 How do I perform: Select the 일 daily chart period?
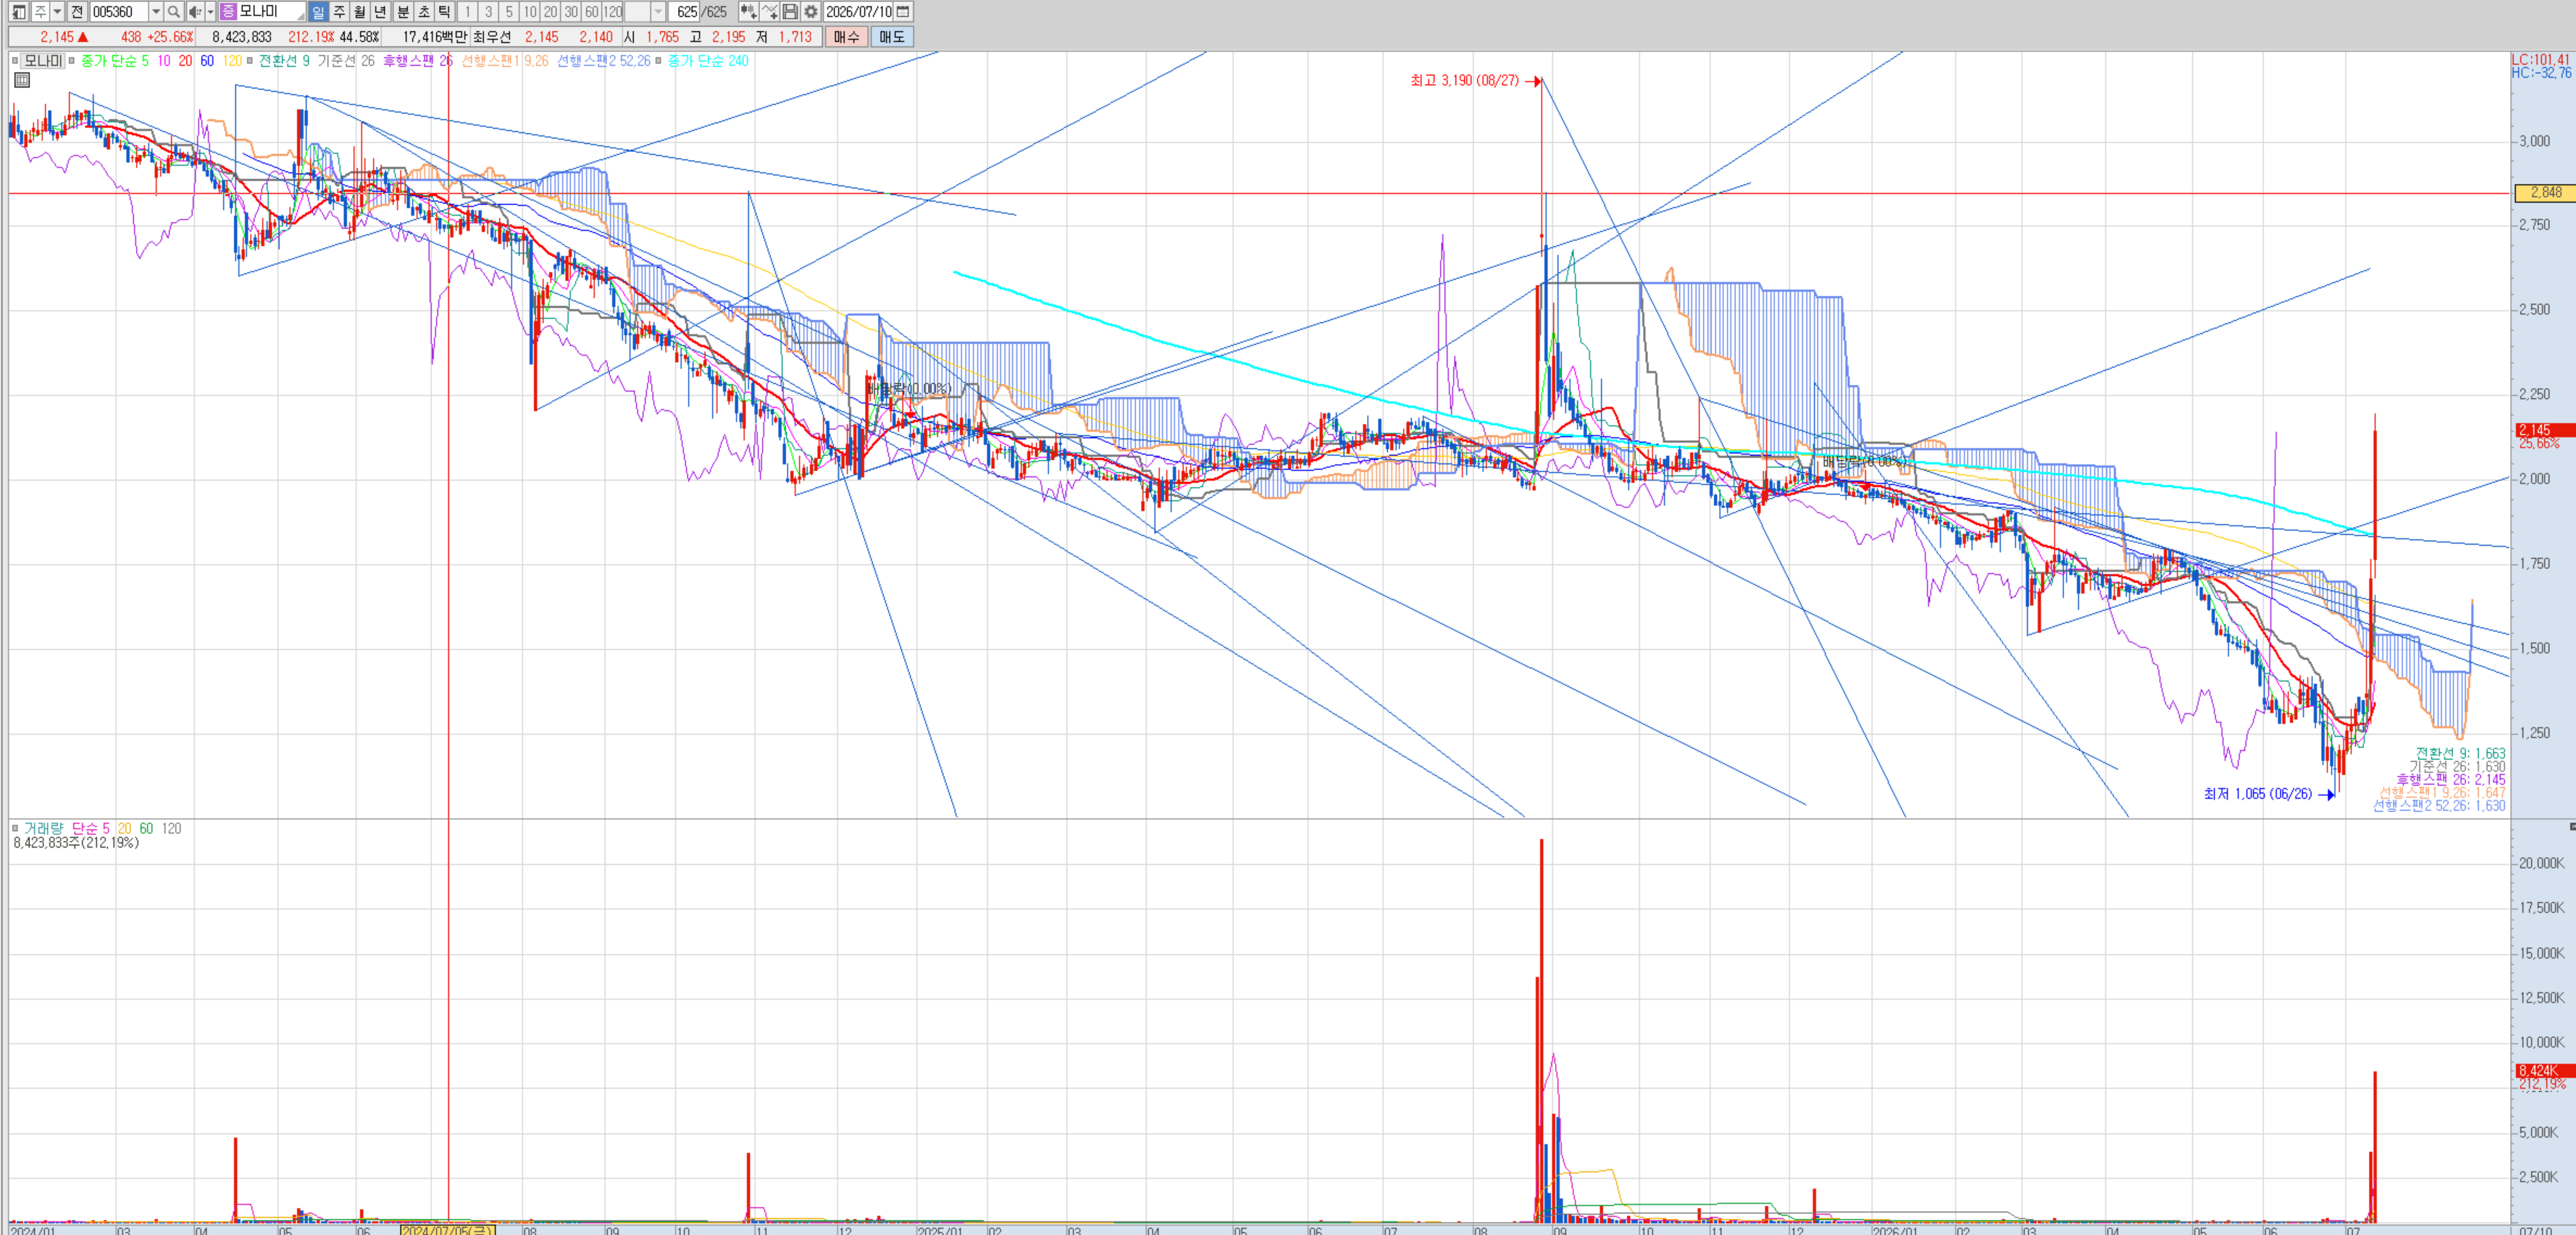(x=318, y=12)
